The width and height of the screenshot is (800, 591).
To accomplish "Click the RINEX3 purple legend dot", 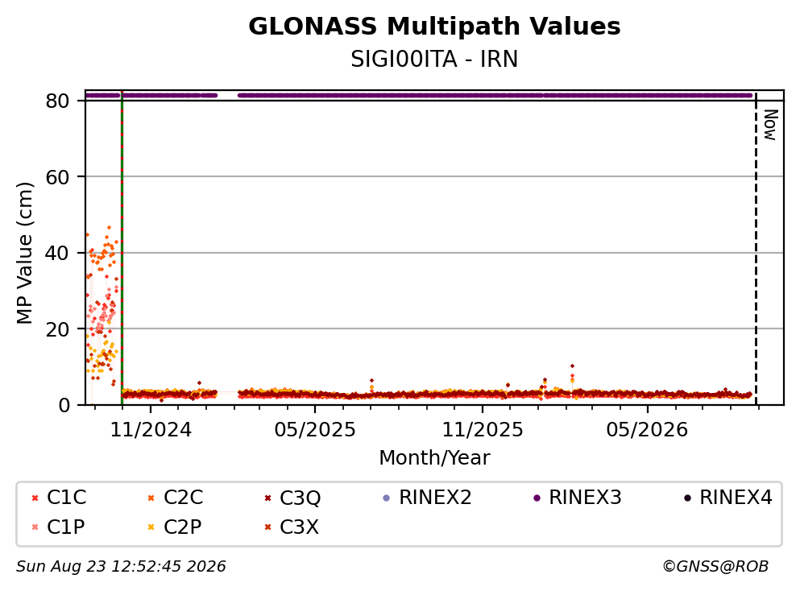I will [537, 498].
